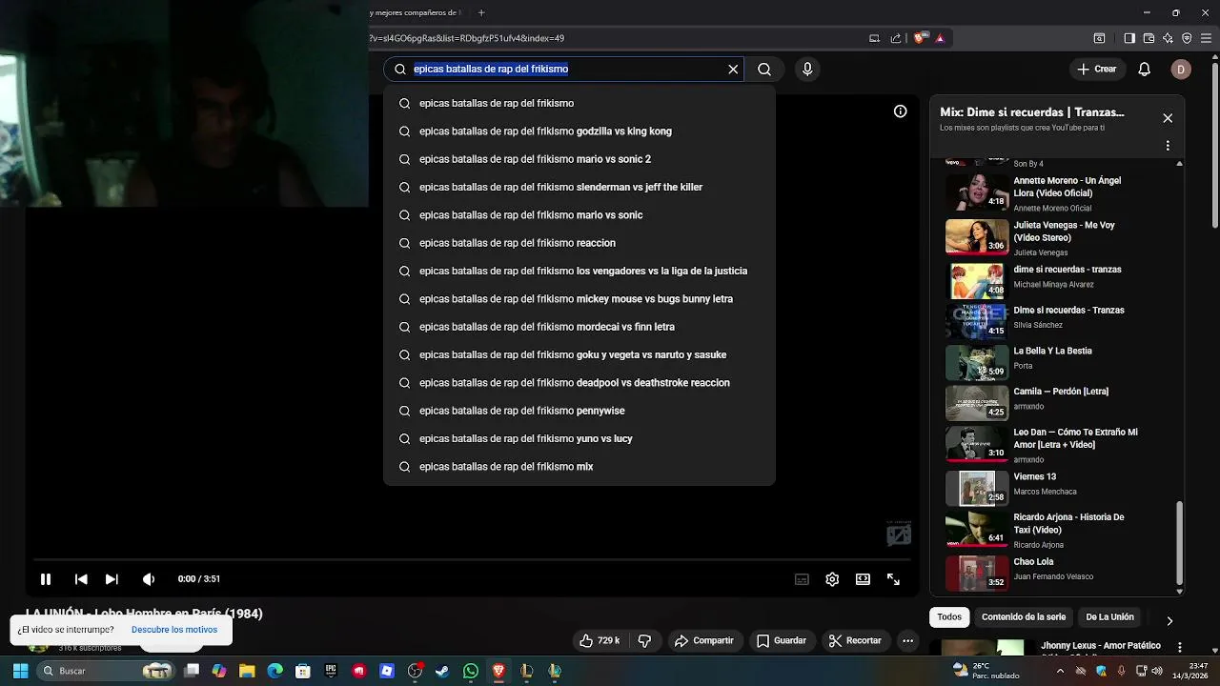The height and width of the screenshot is (686, 1220).
Task: Click the Guardar button
Action: (x=782, y=640)
